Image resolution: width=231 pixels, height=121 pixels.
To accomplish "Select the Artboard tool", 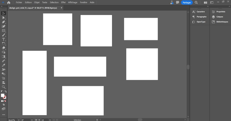I will [3, 78].
